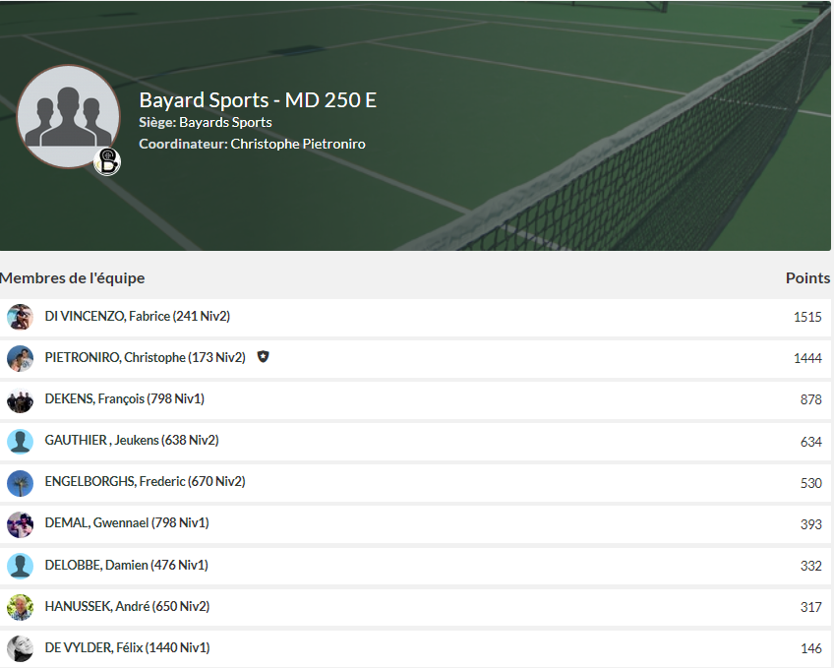Screen dimensions: 834x668
Task: Open ENGELBORGHS, Frederic player link
Action: tap(145, 482)
